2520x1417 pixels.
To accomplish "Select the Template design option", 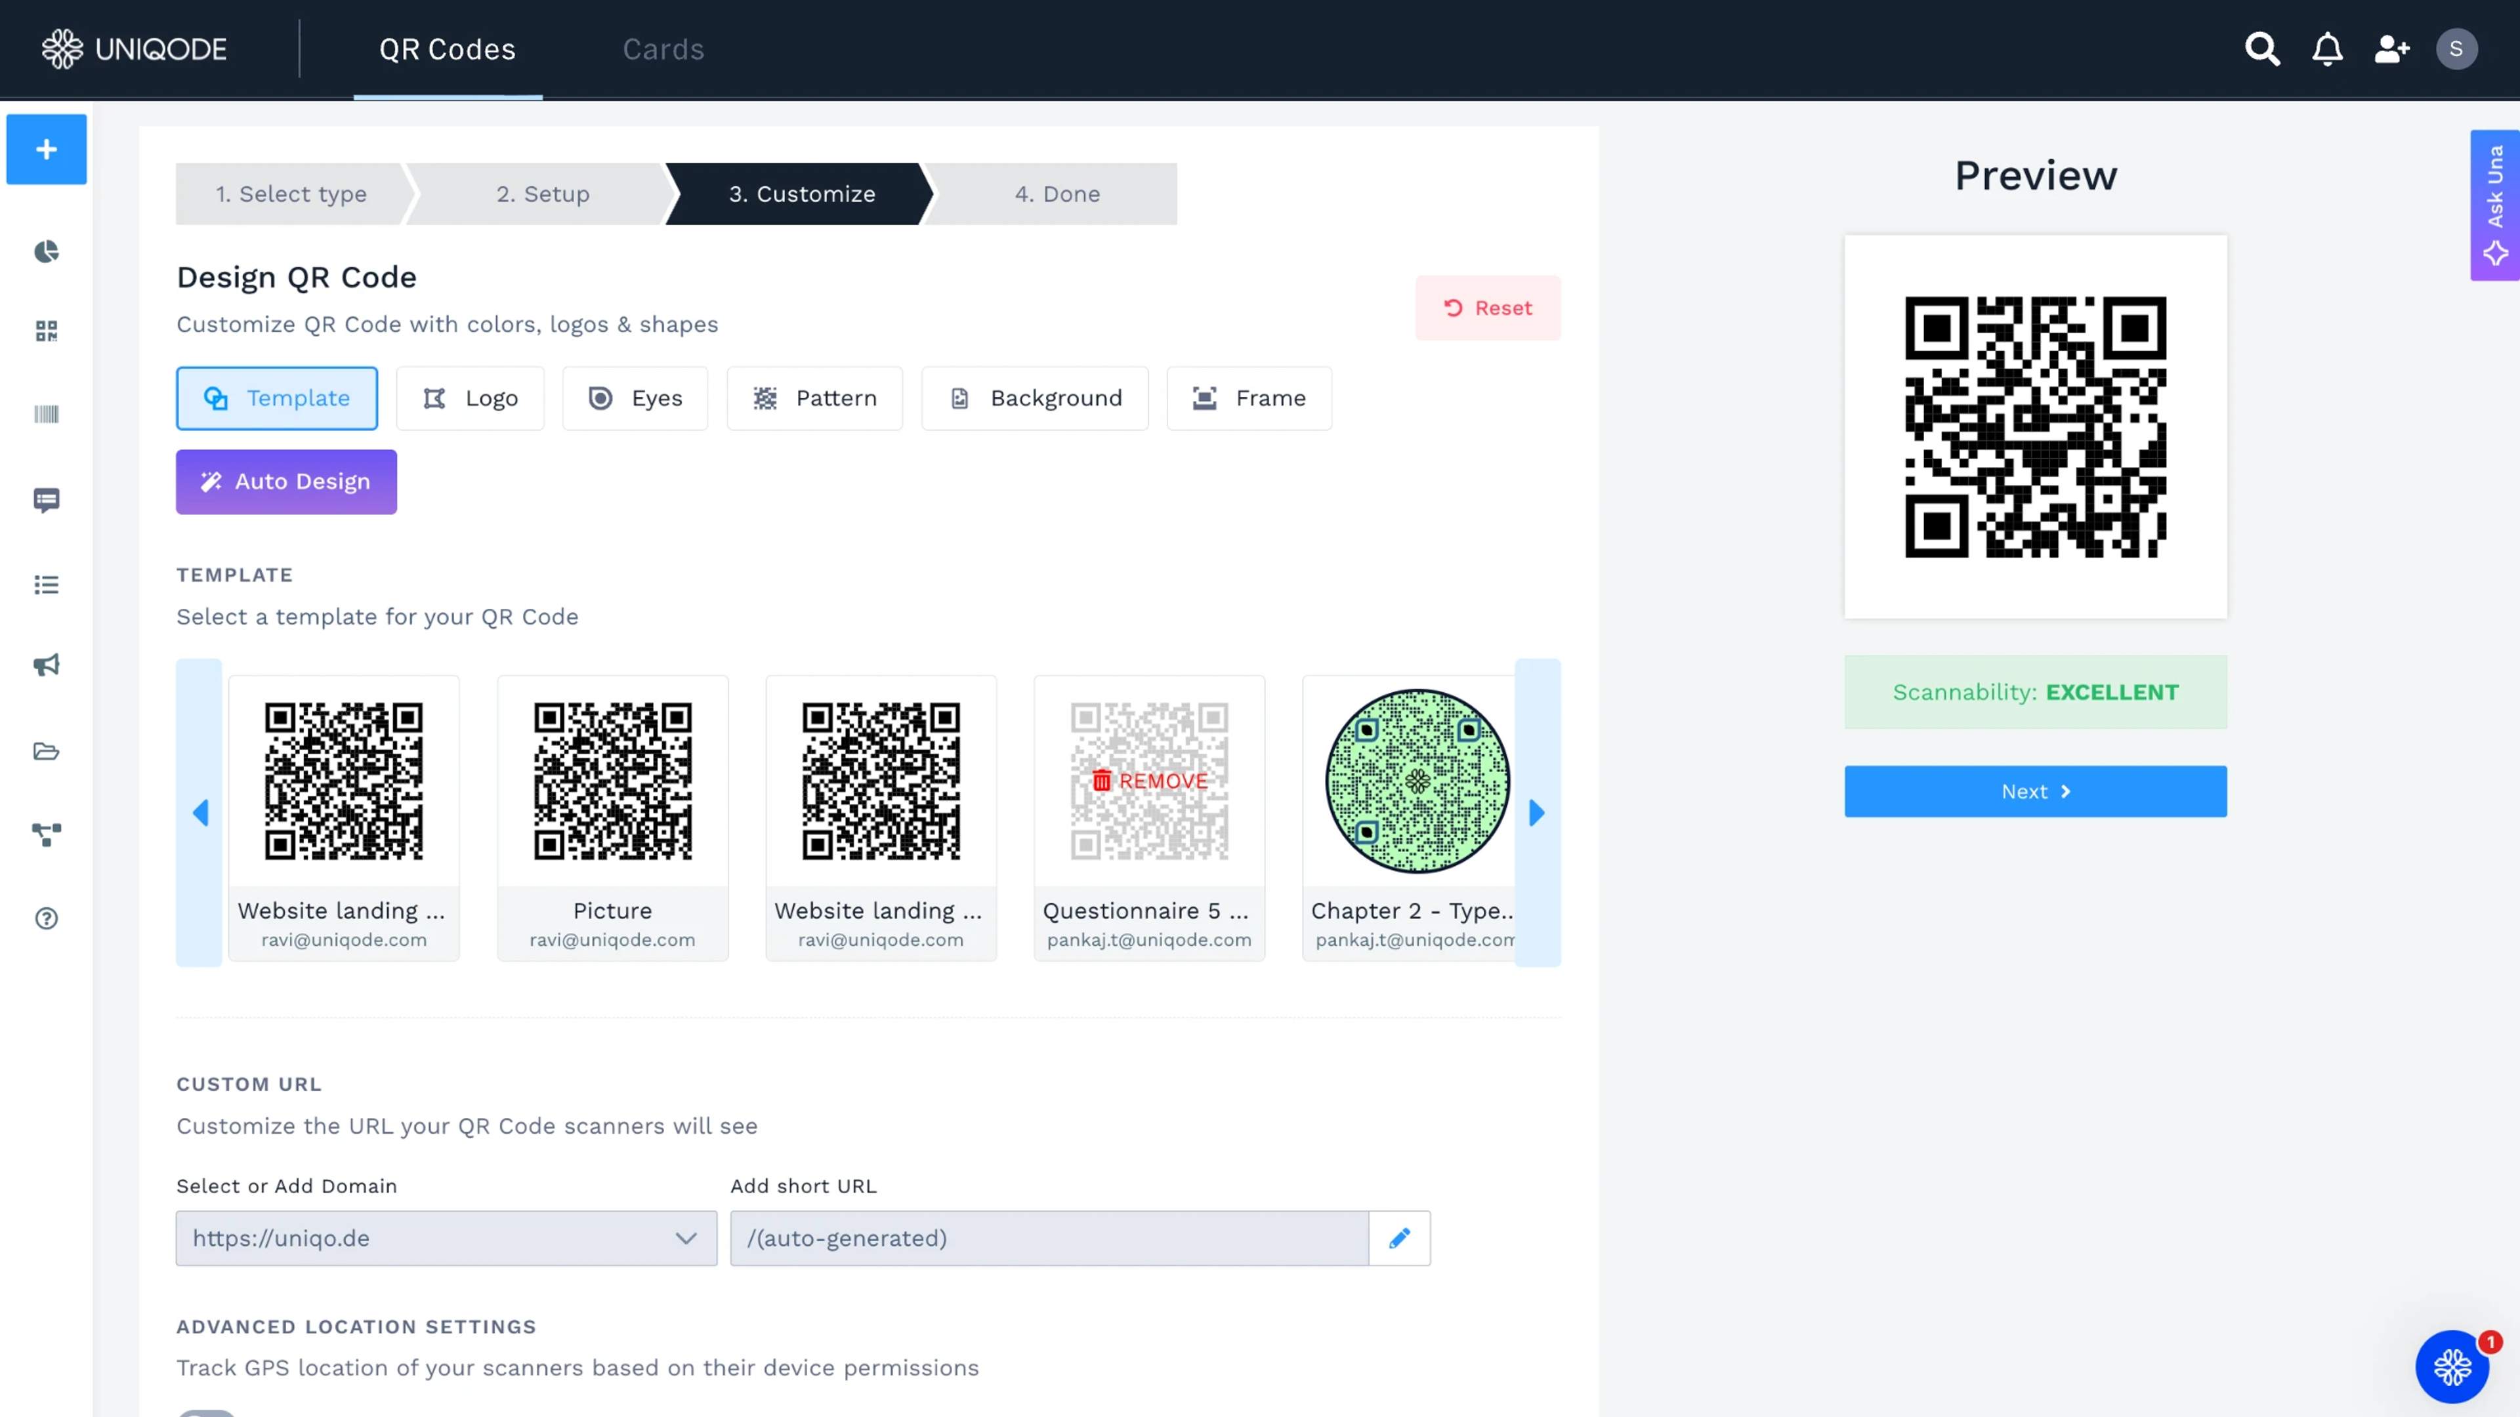I will pyautogui.click(x=277, y=398).
